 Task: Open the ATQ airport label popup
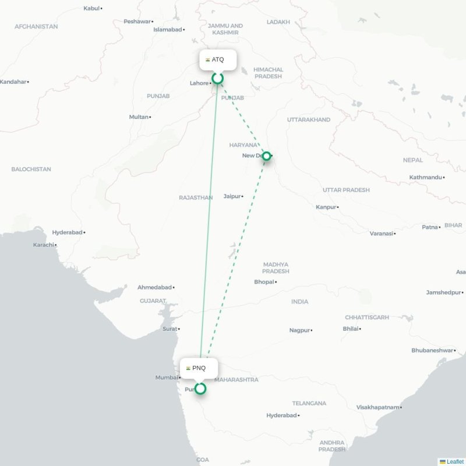coord(218,60)
